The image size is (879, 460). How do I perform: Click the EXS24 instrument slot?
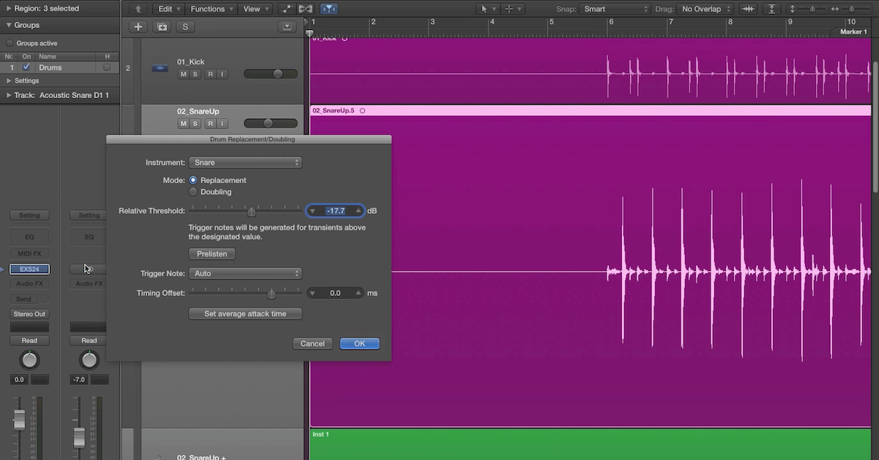(29, 270)
